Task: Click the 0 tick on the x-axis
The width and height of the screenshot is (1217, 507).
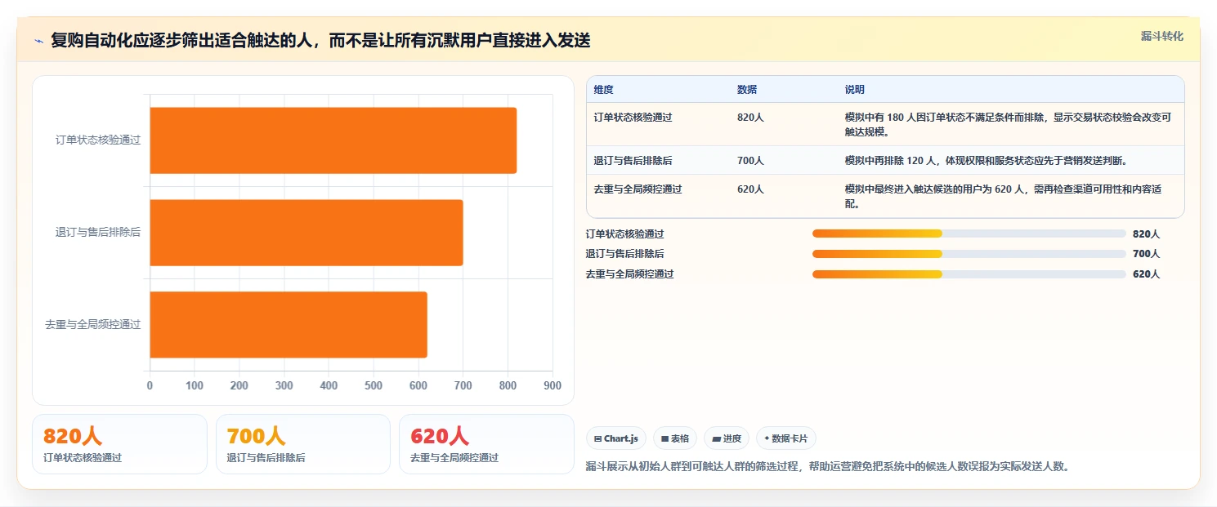Action: click(150, 385)
